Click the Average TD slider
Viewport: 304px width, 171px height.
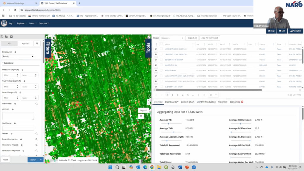pos(169,123)
